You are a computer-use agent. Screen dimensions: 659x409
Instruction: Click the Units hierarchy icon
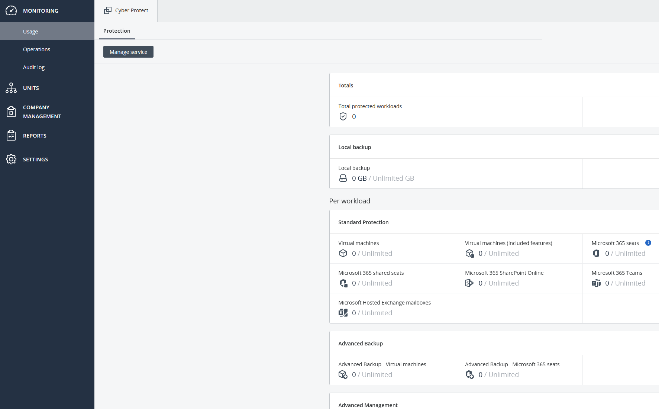click(11, 88)
